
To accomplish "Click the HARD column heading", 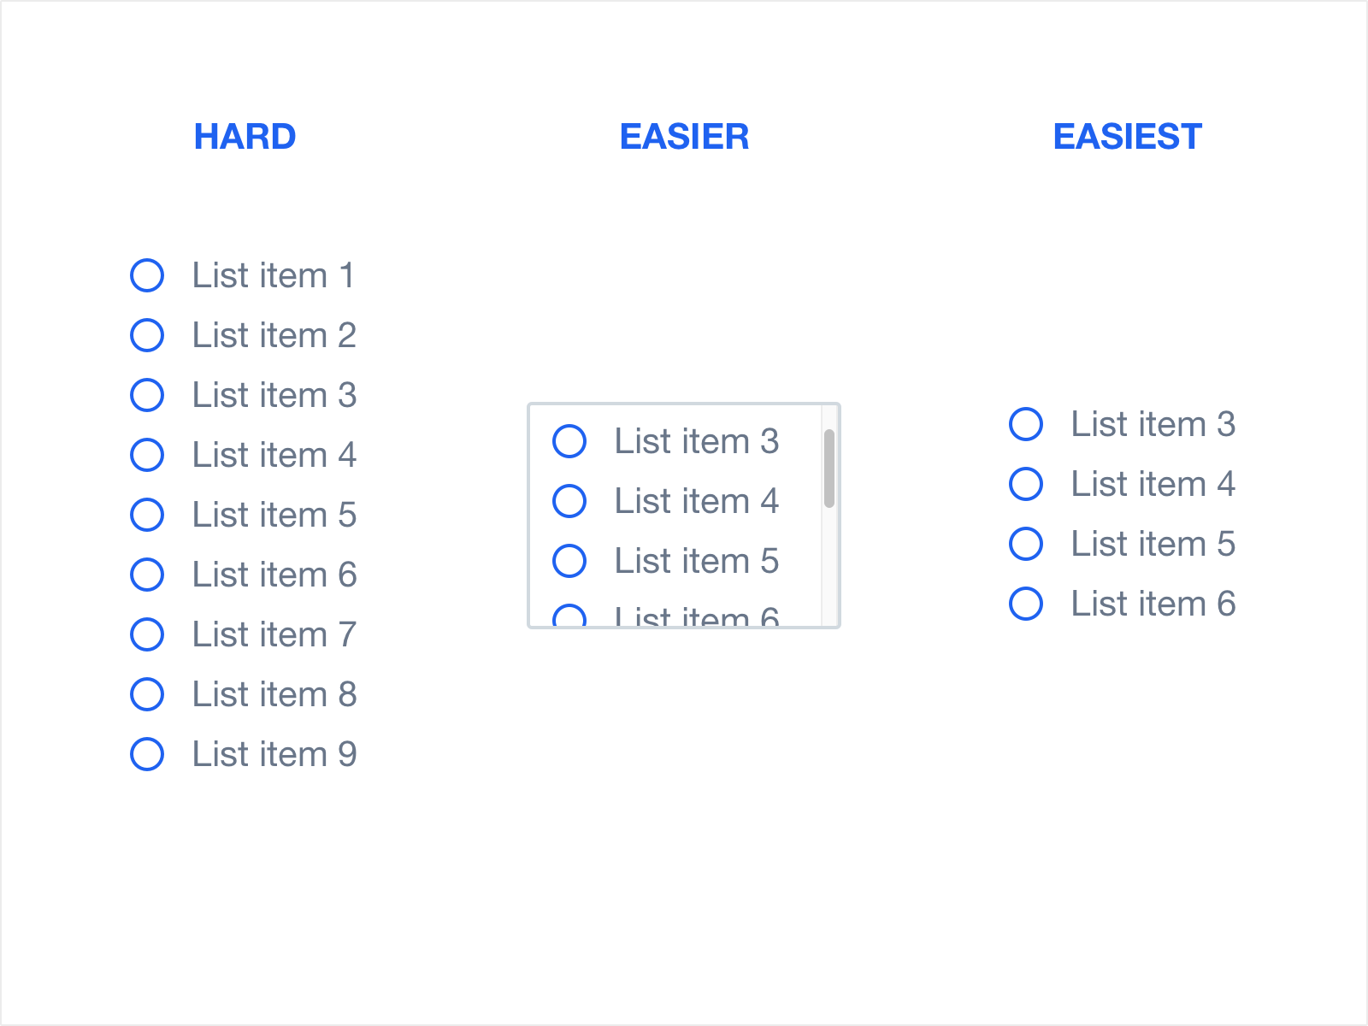I will [x=245, y=137].
